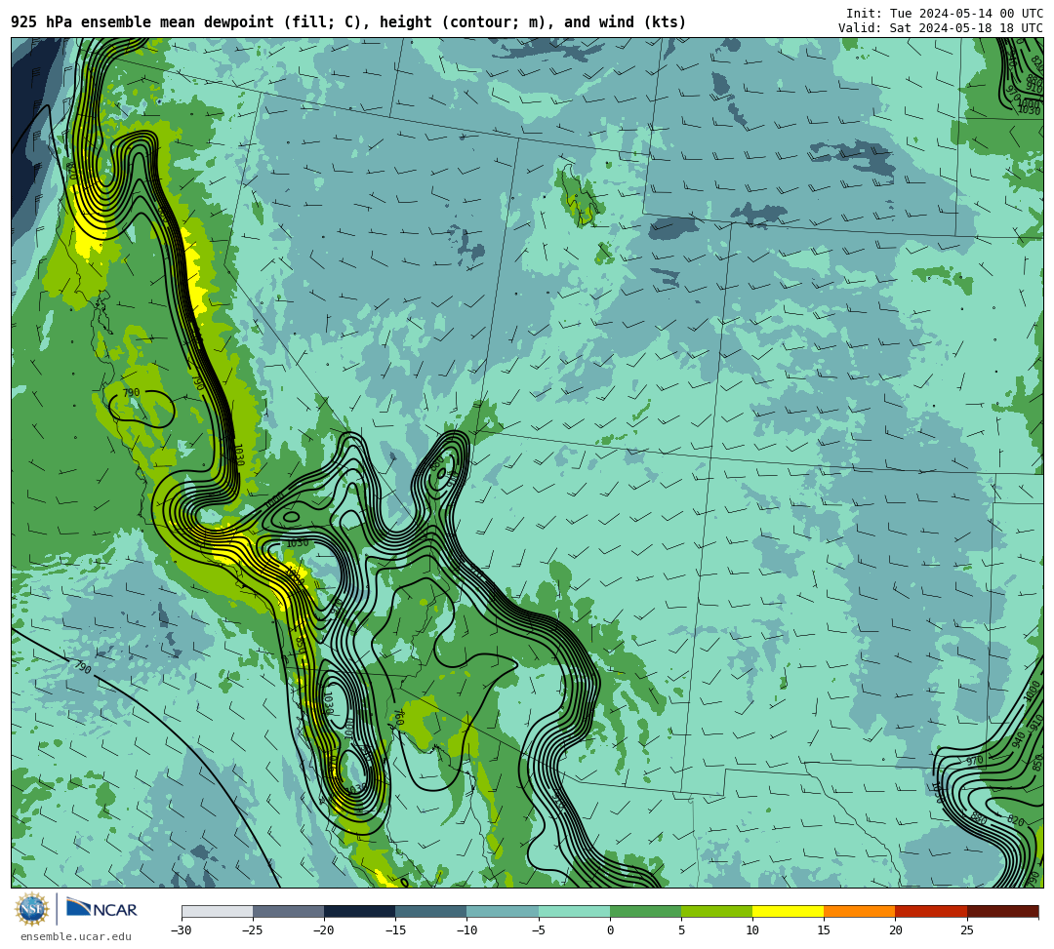Pick the medium teal -10 to -5 colorbar segment
Viewport: 1054px width, 949px height.
click(503, 911)
